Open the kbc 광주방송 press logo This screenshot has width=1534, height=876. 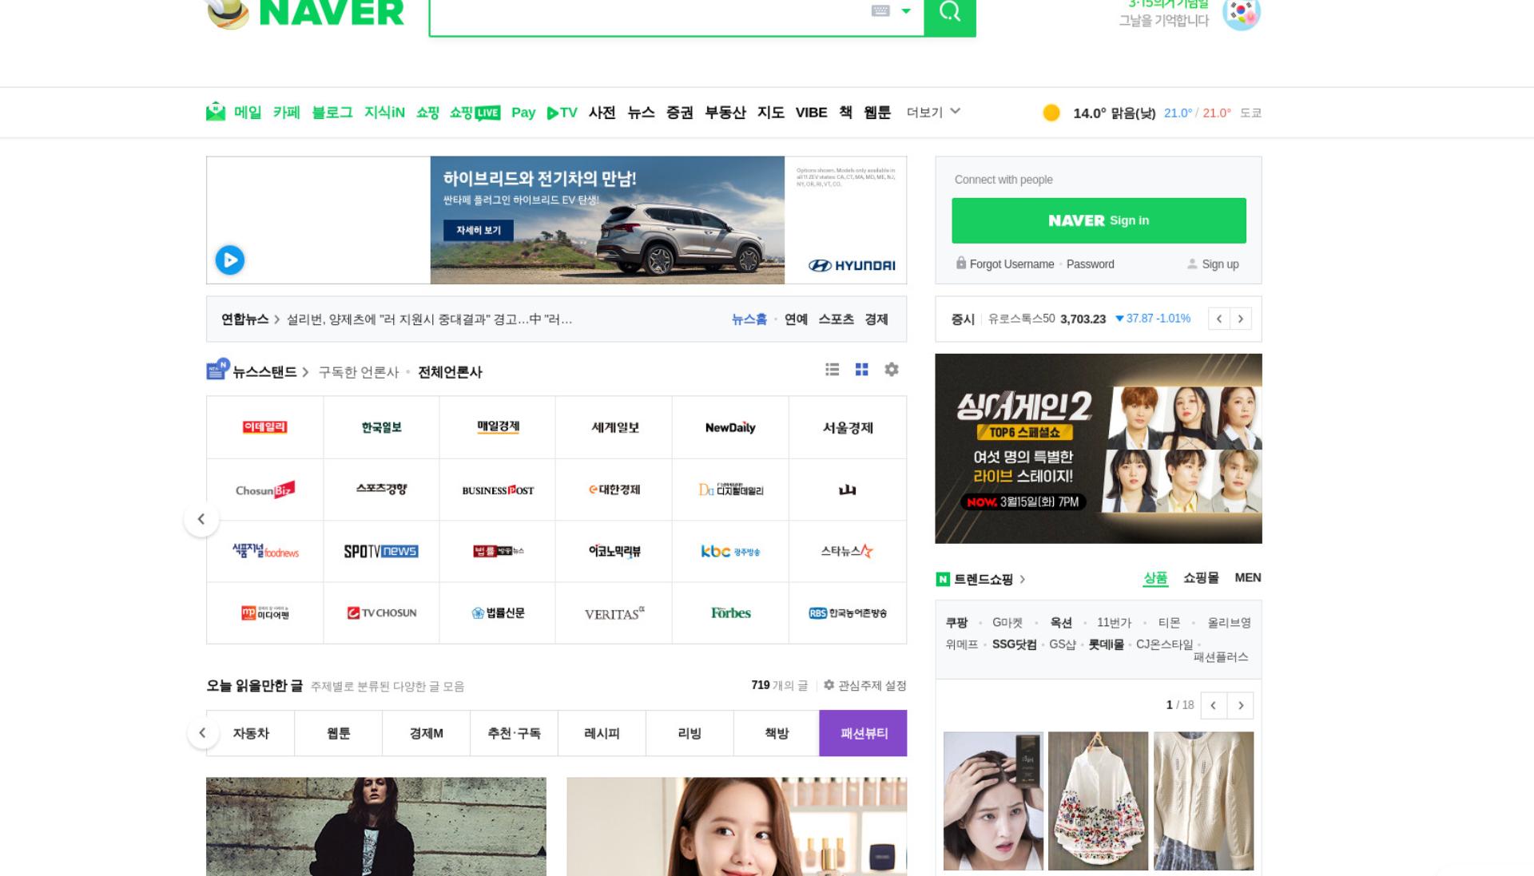click(x=730, y=551)
